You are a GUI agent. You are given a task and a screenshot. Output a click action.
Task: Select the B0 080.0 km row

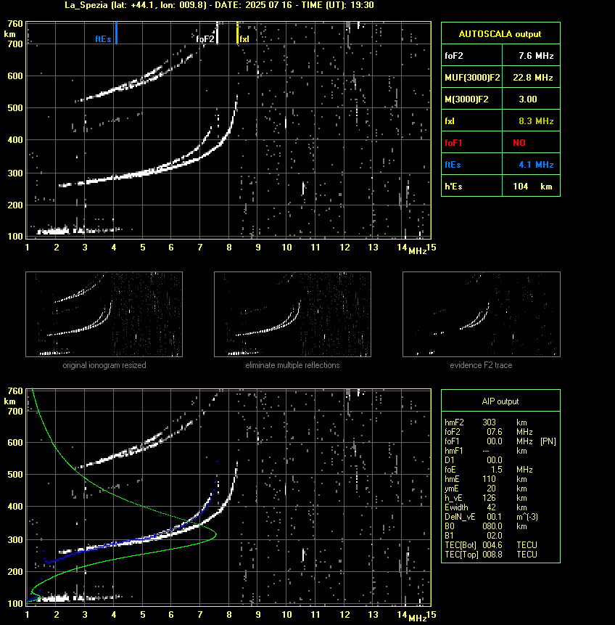click(x=486, y=526)
